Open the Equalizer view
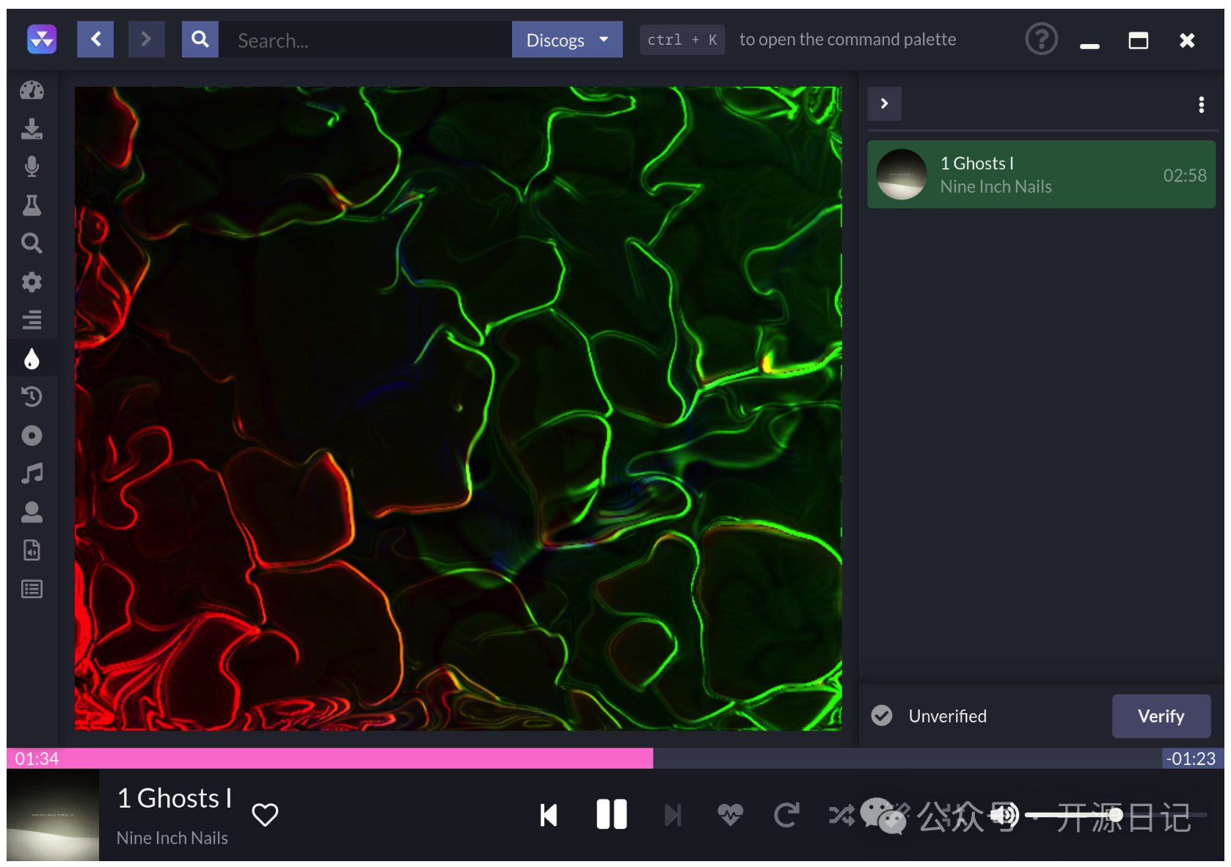The image size is (1231, 867). click(32, 320)
